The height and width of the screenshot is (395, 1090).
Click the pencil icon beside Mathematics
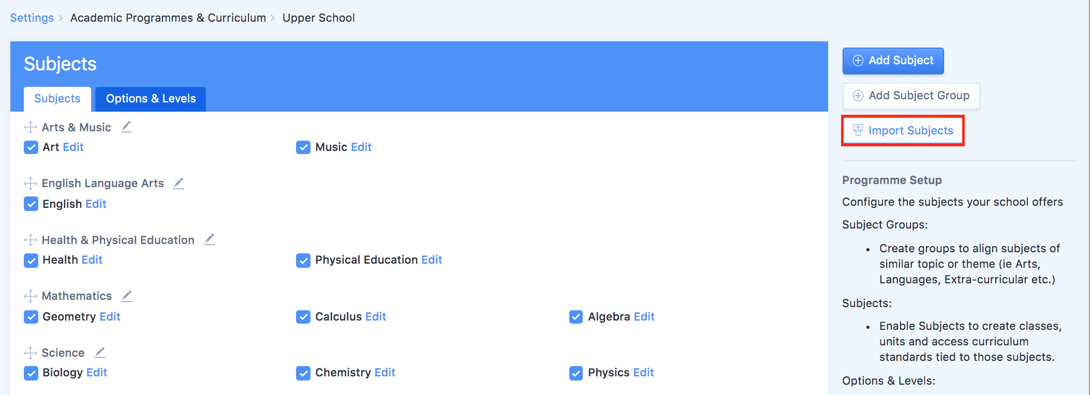pos(127,296)
